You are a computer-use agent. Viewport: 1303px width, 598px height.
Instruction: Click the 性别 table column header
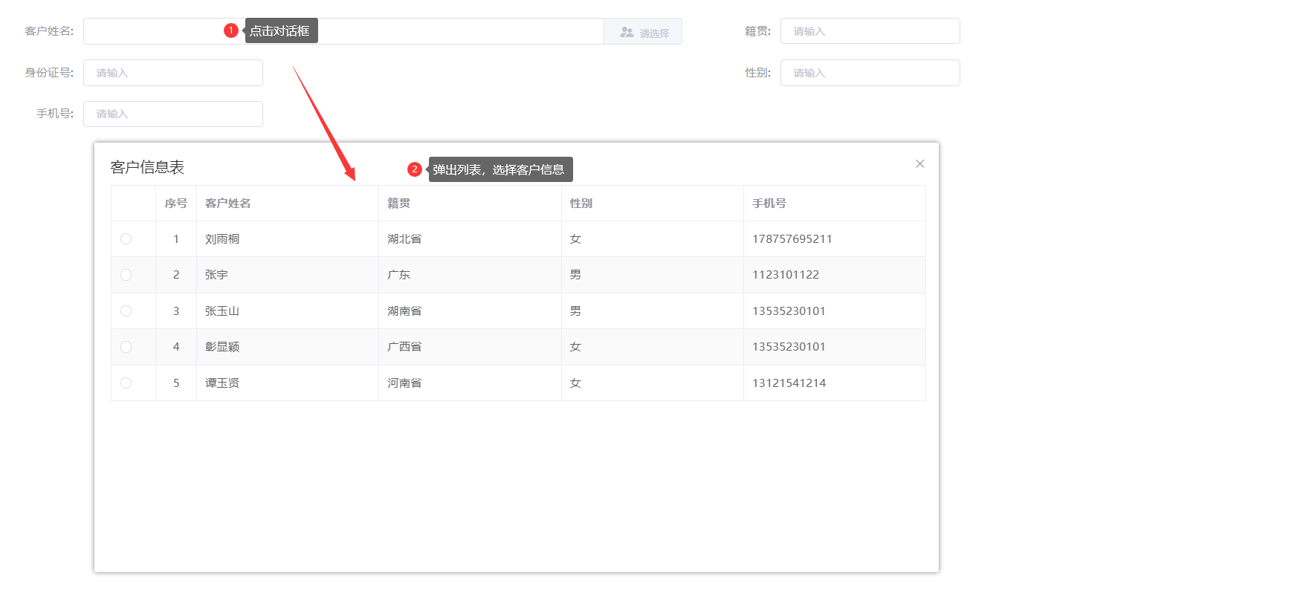581,204
